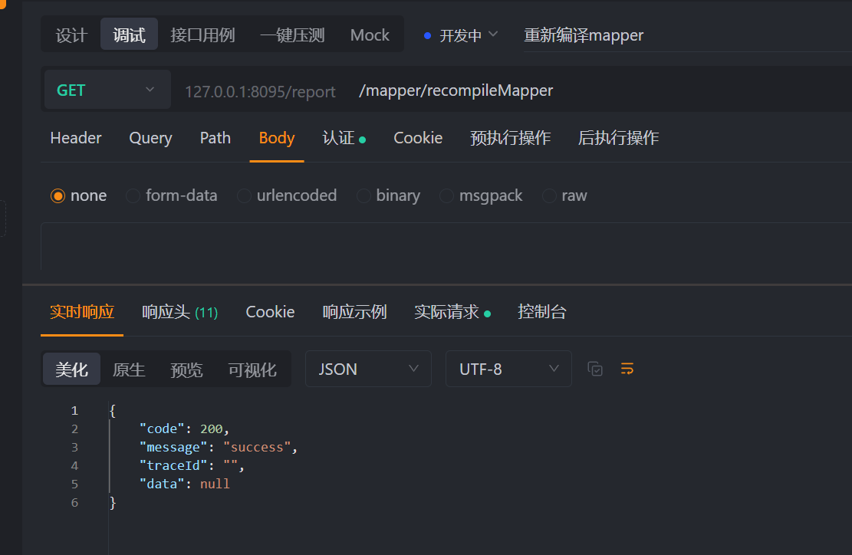Screen dimensions: 852x555
Task: Toggle word wrap in the response viewer
Action: 627,369
